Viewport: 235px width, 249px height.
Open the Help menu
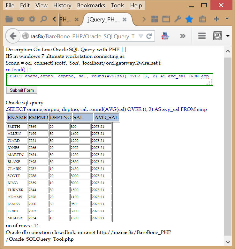[x=136, y=5]
